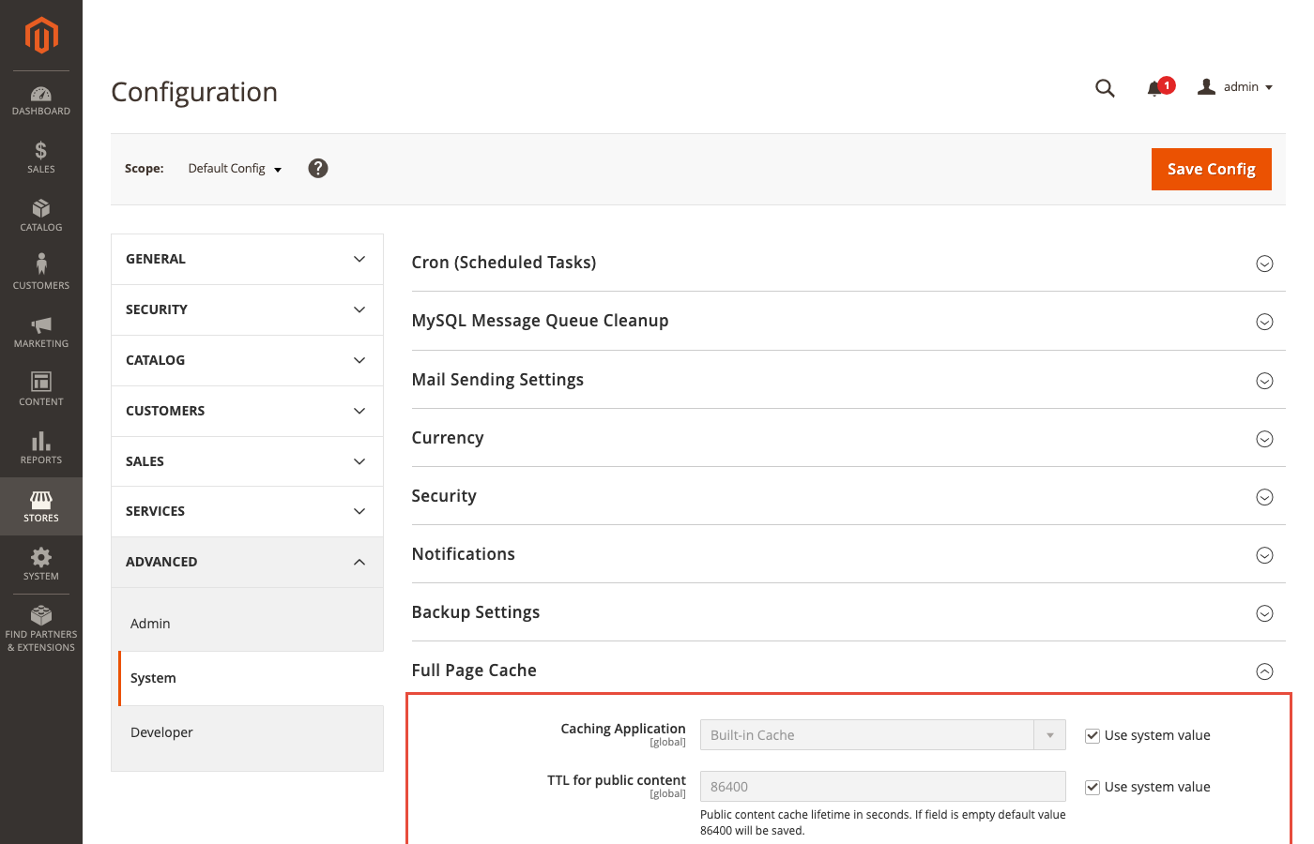Uncheck Use system value for Caching Application

coord(1092,735)
